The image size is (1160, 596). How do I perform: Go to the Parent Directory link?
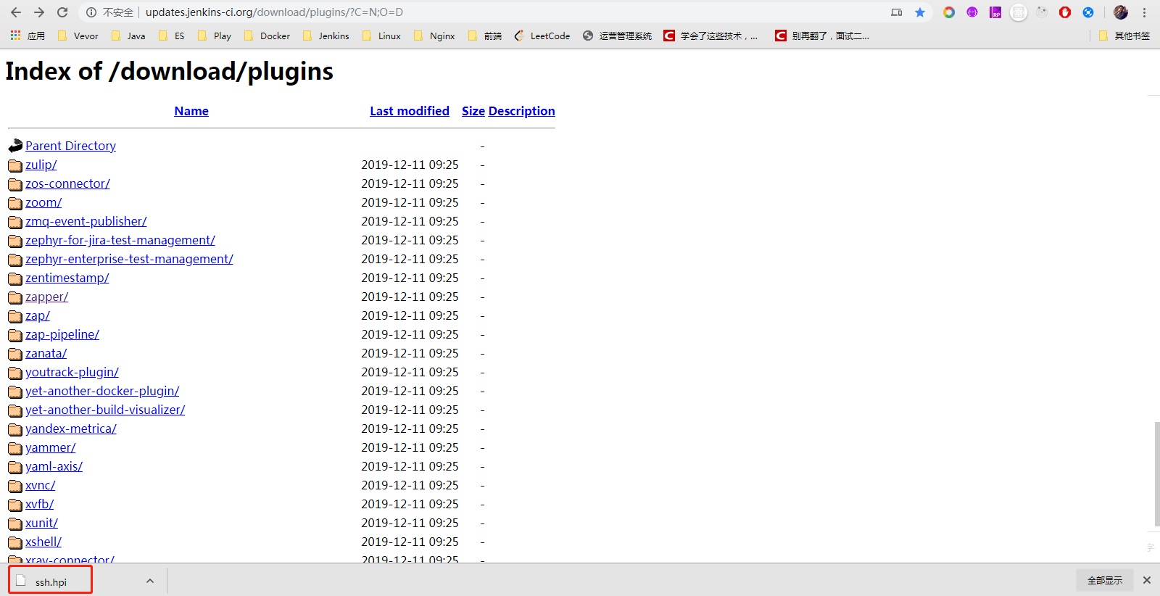(x=70, y=146)
